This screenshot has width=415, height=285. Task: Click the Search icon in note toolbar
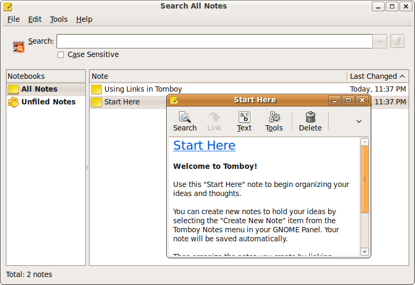[x=185, y=121]
